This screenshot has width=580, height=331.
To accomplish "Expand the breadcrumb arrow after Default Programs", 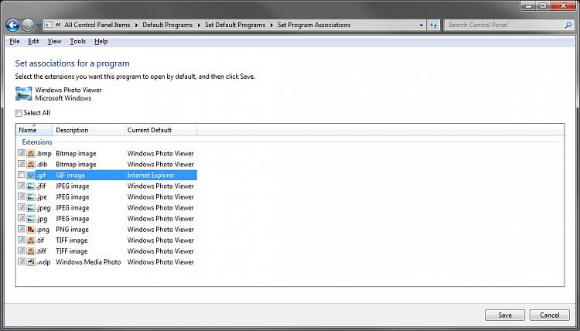I will click(199, 26).
